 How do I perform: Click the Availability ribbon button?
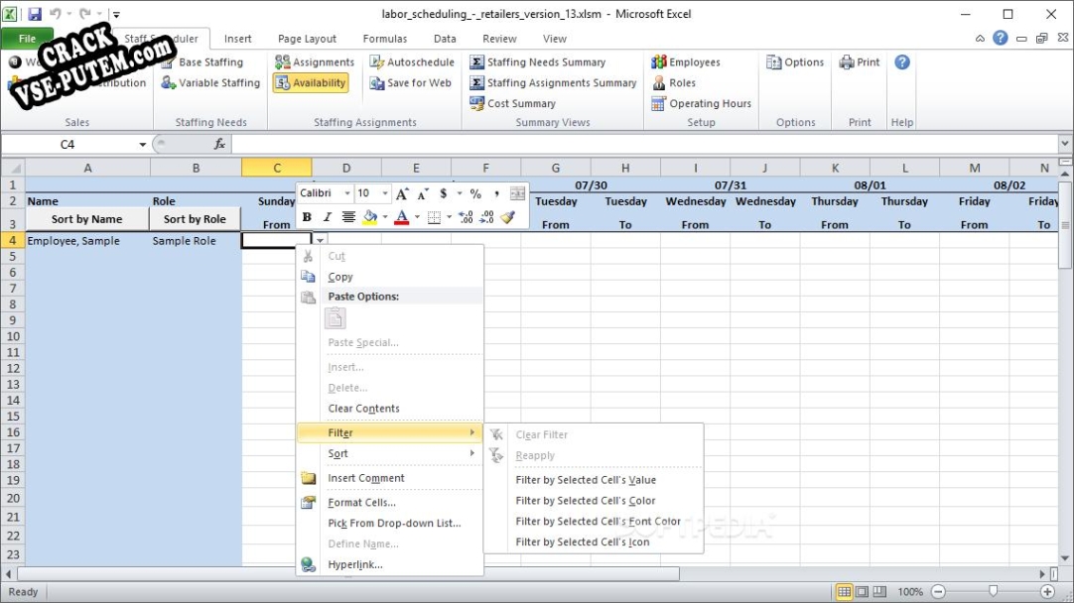coord(311,83)
